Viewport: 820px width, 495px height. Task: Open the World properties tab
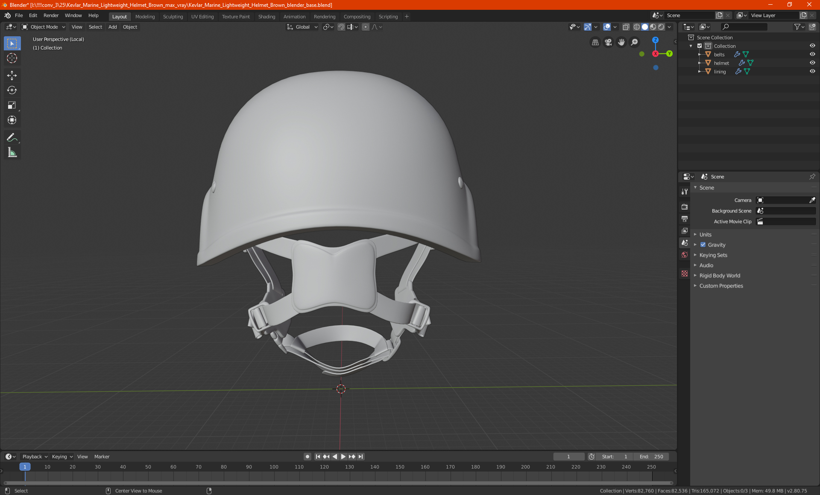click(x=685, y=255)
